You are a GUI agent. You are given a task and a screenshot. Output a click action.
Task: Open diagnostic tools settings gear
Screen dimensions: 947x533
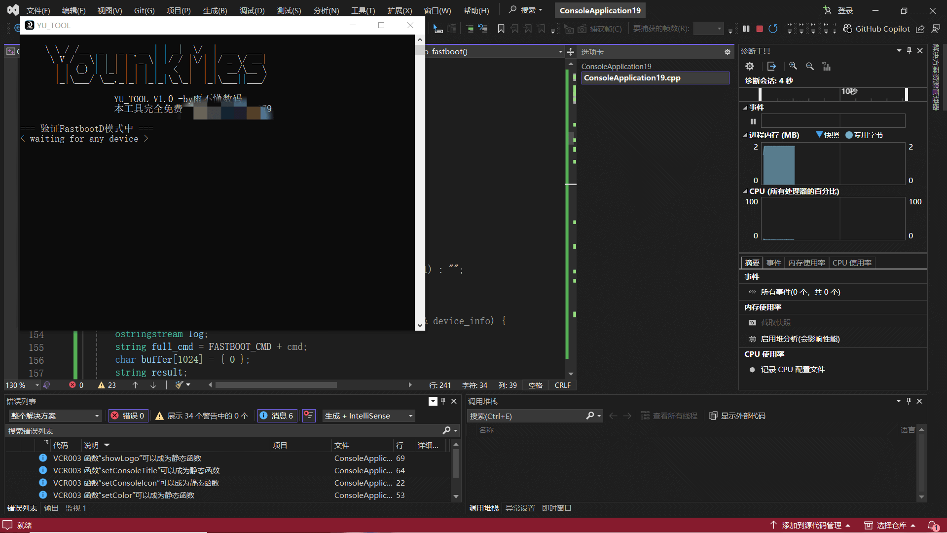point(750,66)
